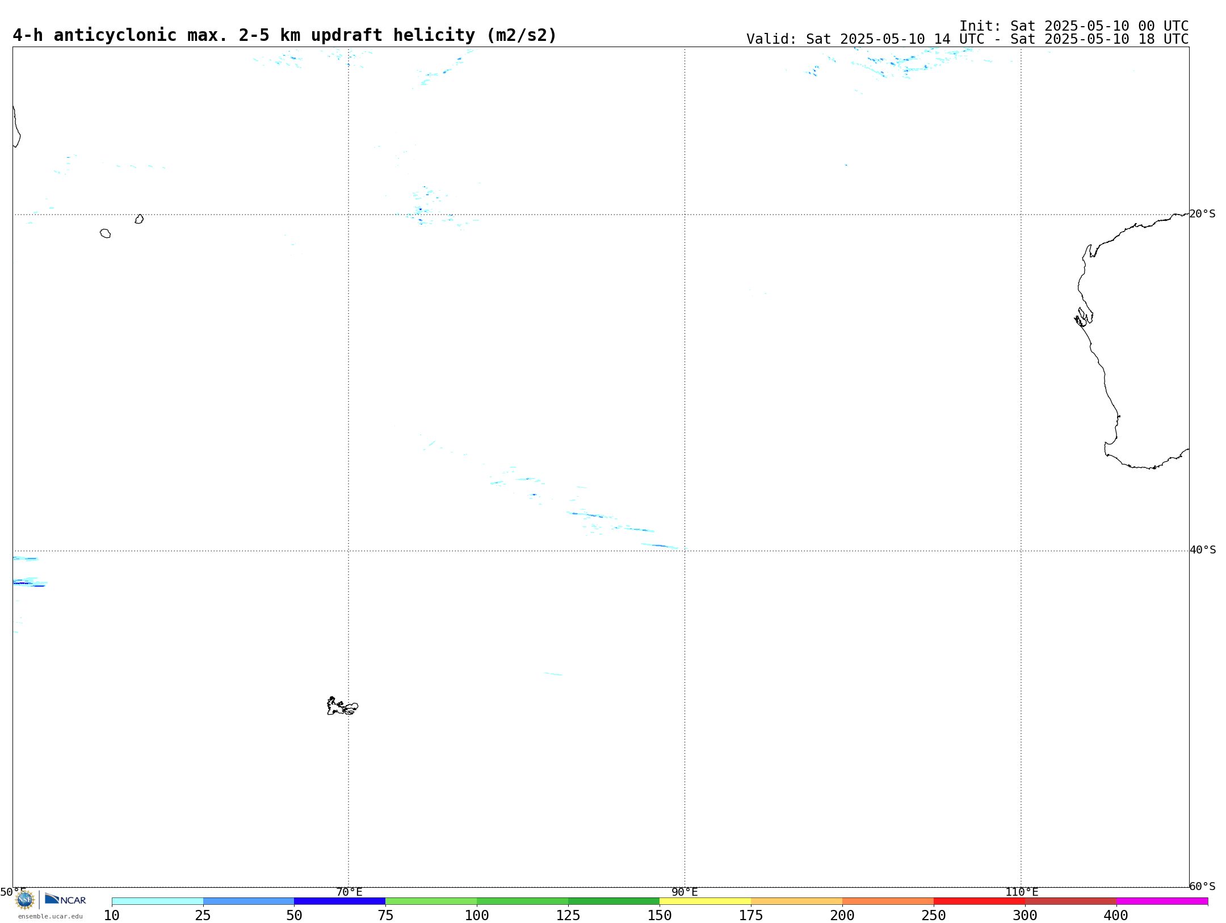The width and height of the screenshot is (1226, 923).
Task: Select the dark green 125-150 color swatch
Action: click(614, 901)
